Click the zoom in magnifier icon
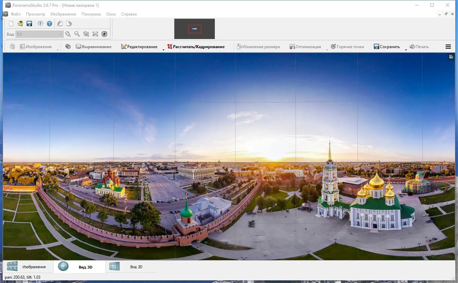This screenshot has height=283, width=458. click(68, 34)
